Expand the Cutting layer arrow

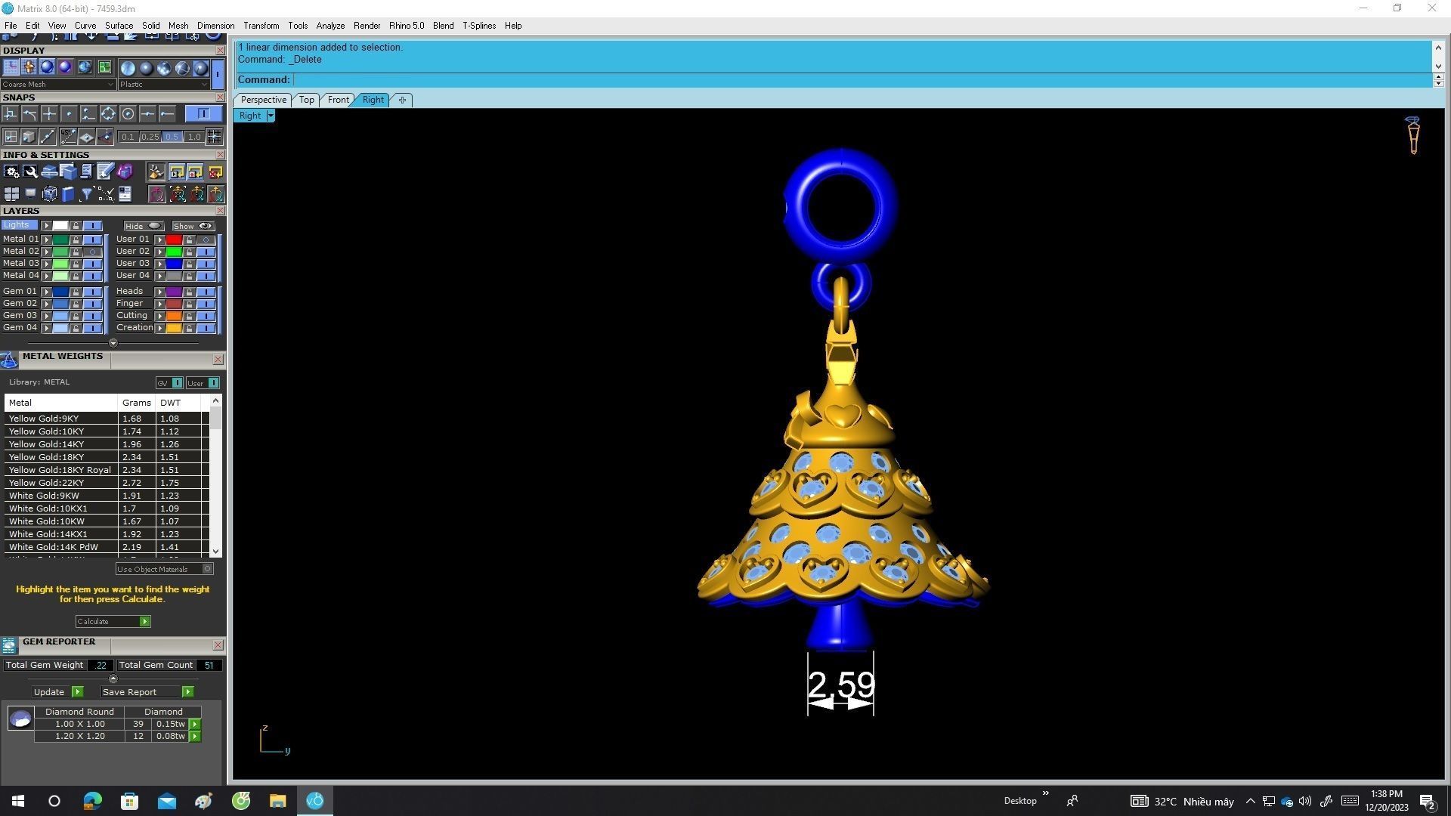(160, 316)
